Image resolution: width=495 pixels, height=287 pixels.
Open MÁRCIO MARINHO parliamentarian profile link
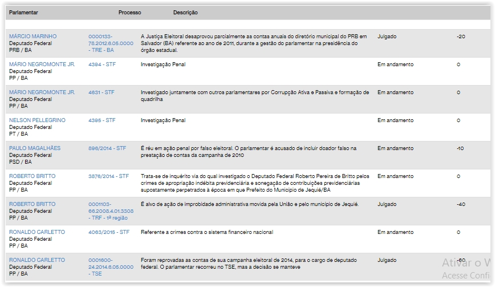point(33,37)
